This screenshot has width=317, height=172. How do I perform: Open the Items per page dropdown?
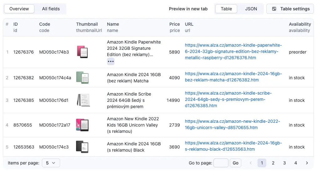51,163
